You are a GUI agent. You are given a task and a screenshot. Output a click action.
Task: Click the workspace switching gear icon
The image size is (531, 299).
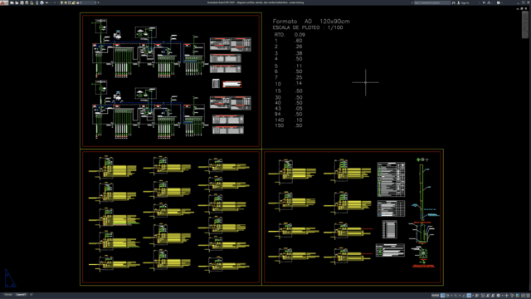498,296
